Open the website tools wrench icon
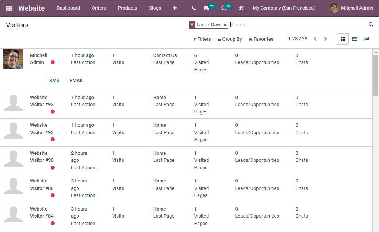379x232 pixels. point(241,8)
